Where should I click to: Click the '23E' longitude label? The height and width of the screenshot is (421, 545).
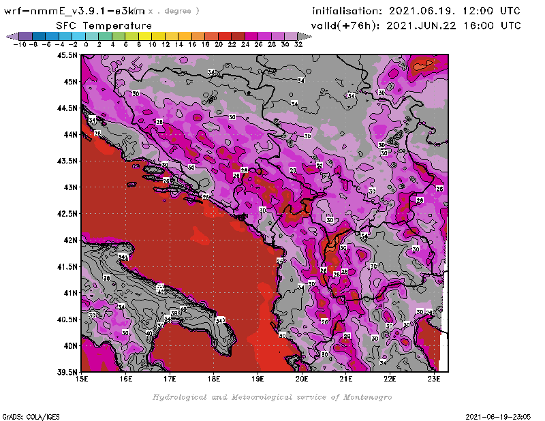pyautogui.click(x=434, y=379)
